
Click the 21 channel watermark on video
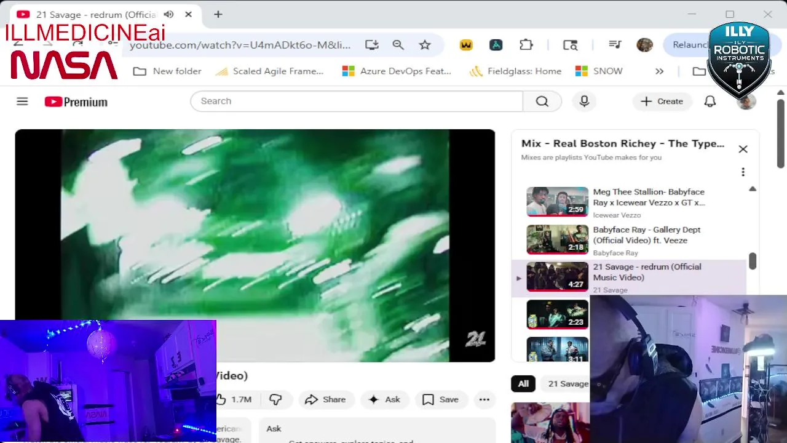point(476,339)
